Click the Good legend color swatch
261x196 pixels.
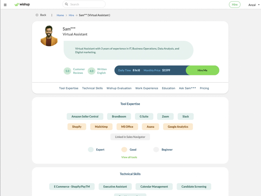124,149
